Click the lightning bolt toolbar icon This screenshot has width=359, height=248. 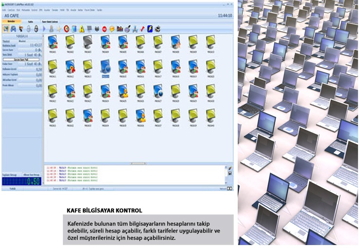point(150,29)
